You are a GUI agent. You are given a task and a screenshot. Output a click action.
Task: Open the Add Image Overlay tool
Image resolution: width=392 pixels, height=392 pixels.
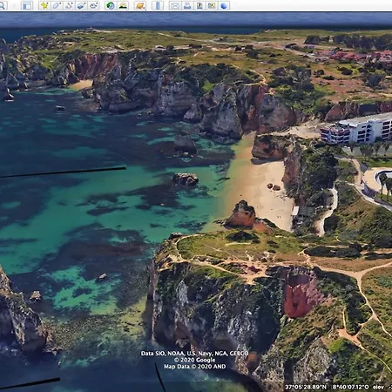point(81,5)
